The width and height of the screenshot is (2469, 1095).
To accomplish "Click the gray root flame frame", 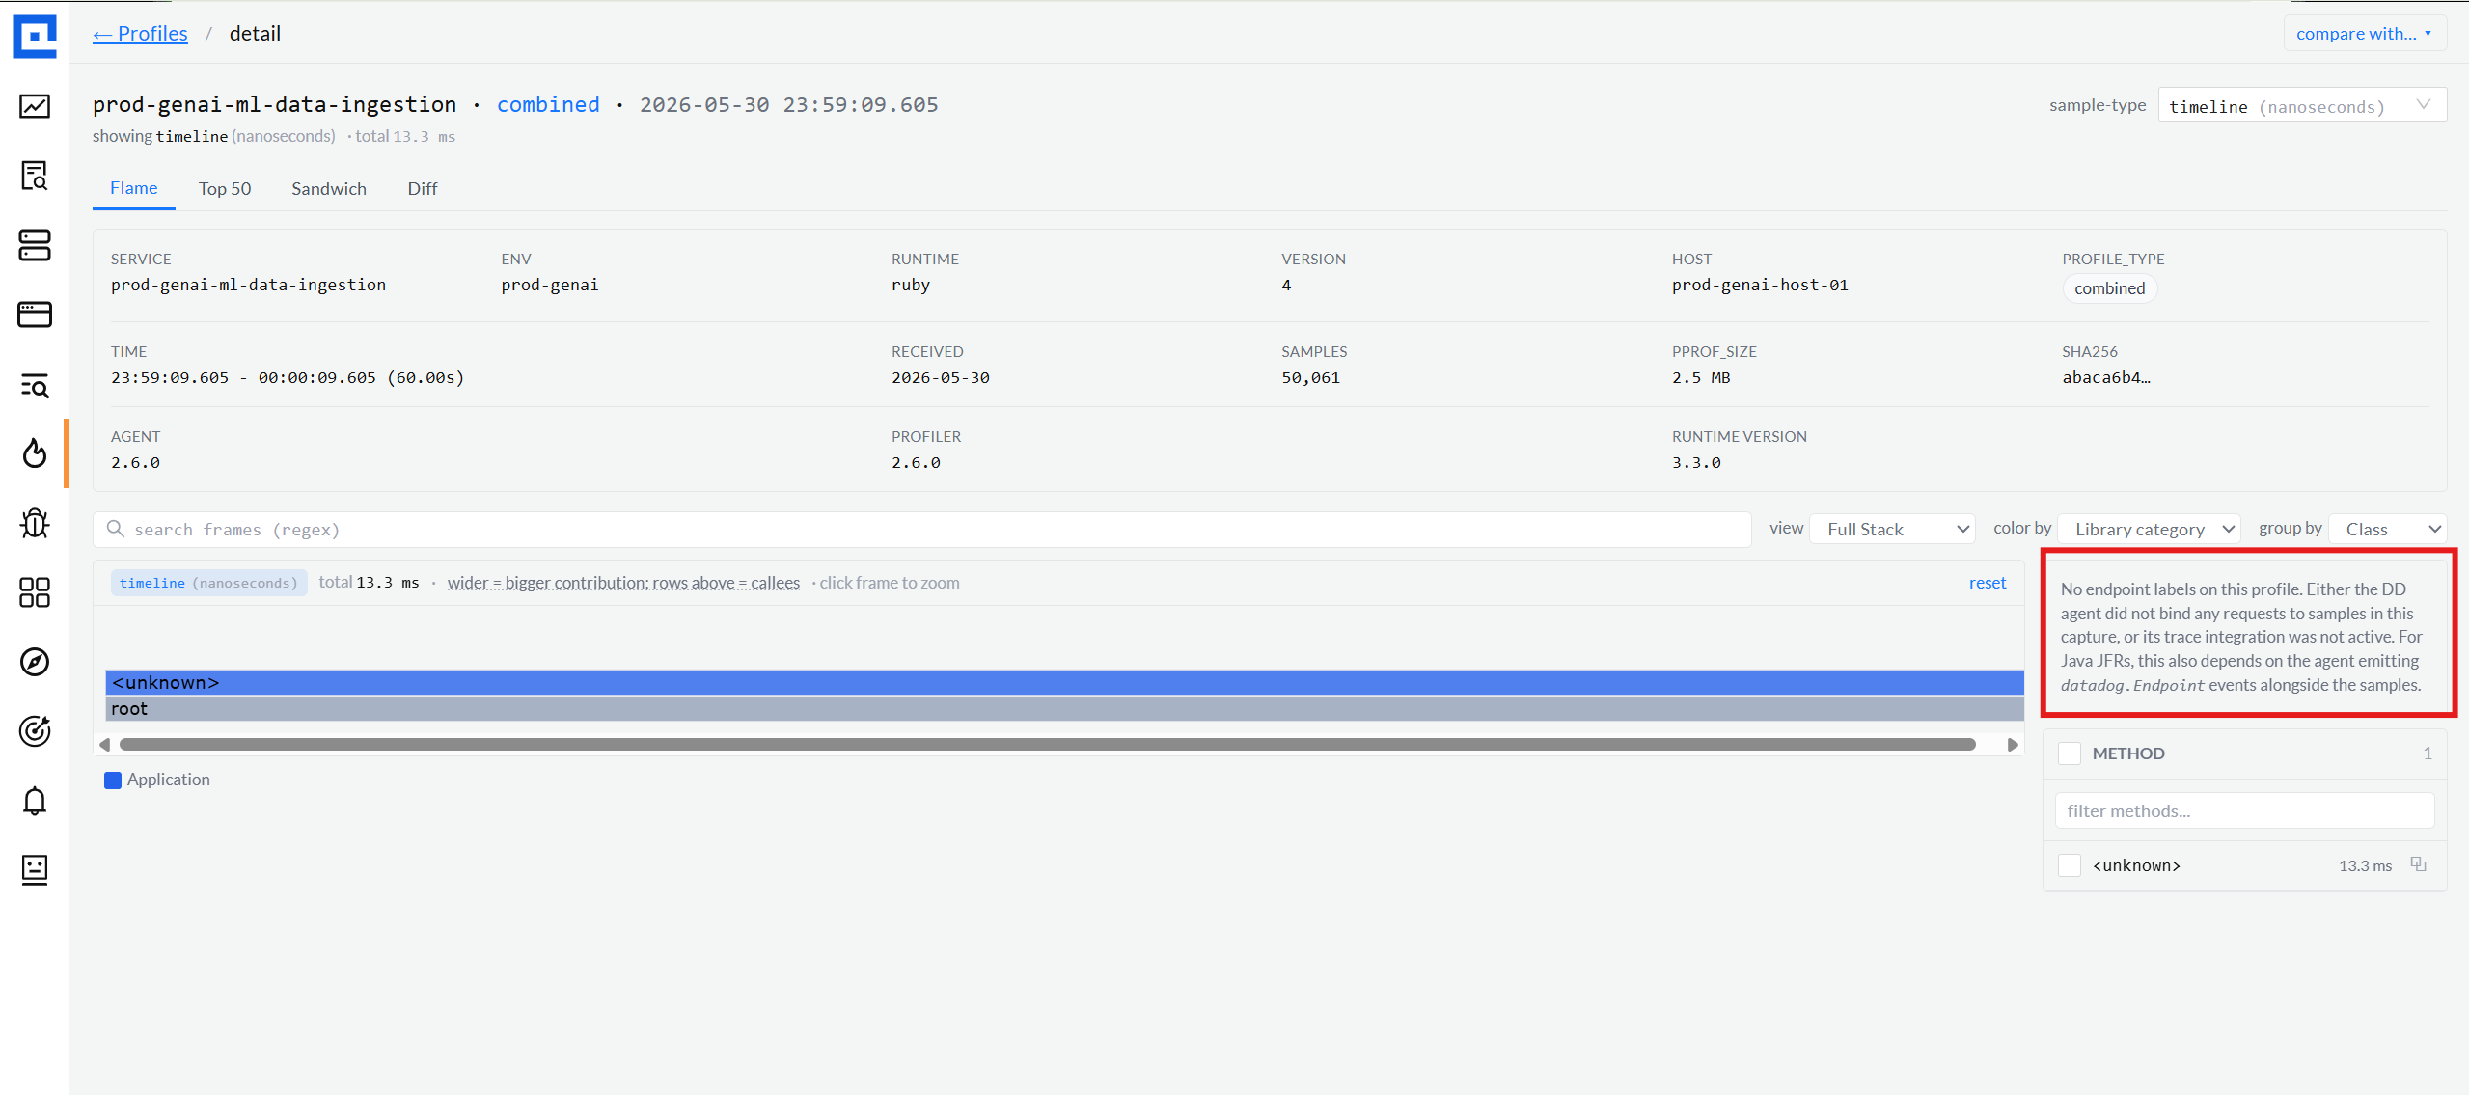I will click(x=1064, y=708).
